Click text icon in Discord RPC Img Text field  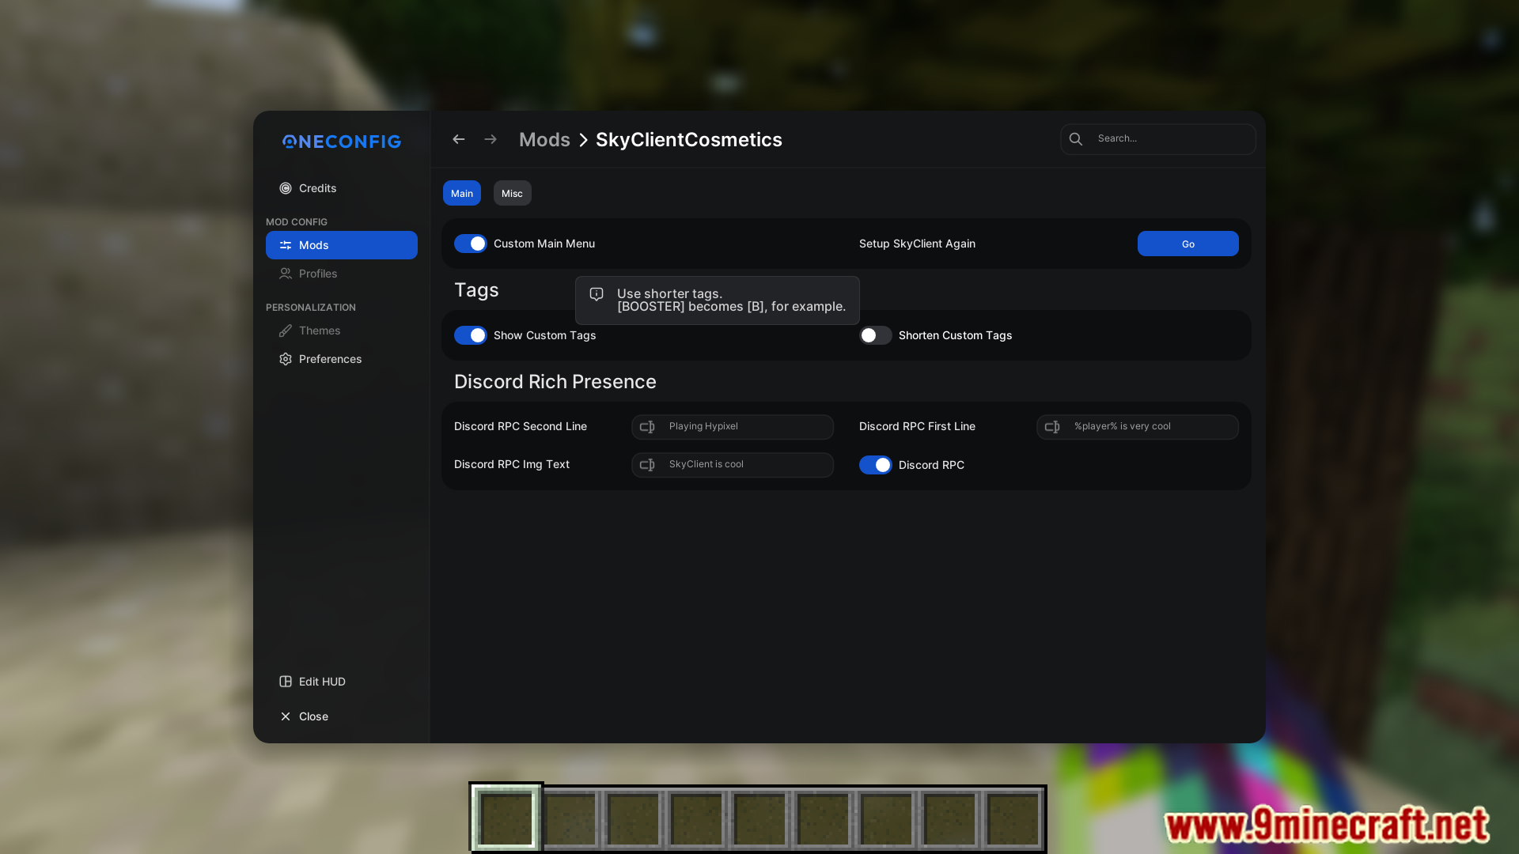647,465
